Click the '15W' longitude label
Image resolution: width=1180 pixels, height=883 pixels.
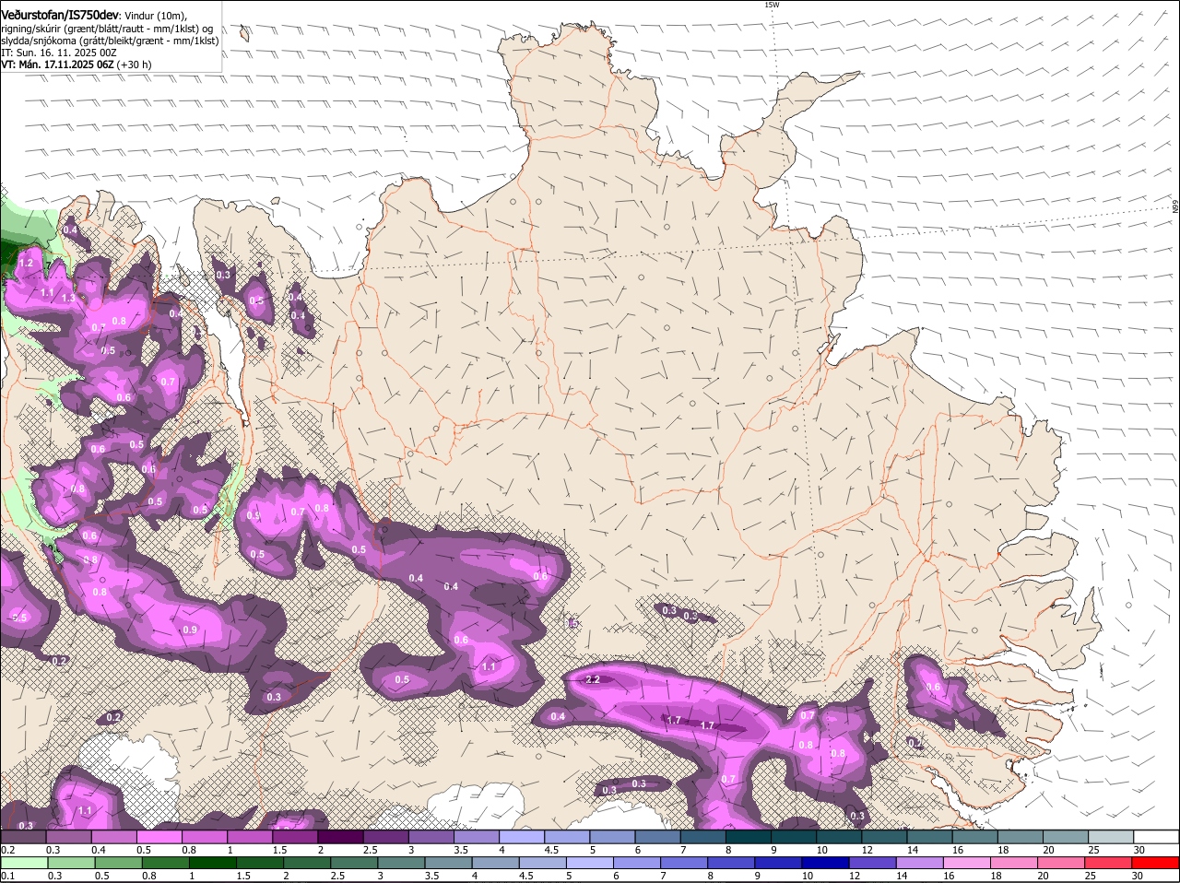(772, 5)
